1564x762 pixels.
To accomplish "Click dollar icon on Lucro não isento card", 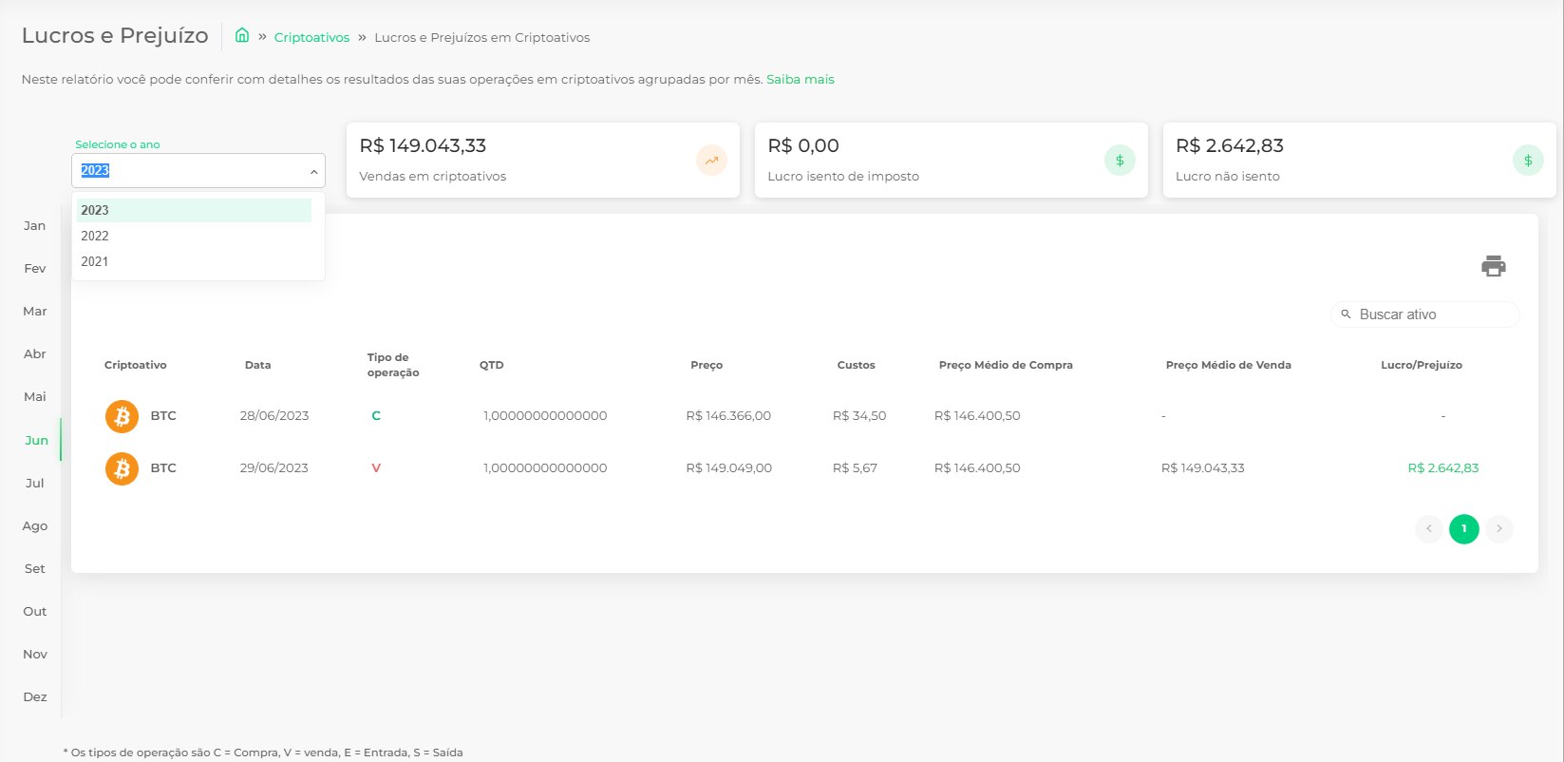I will click(1528, 161).
